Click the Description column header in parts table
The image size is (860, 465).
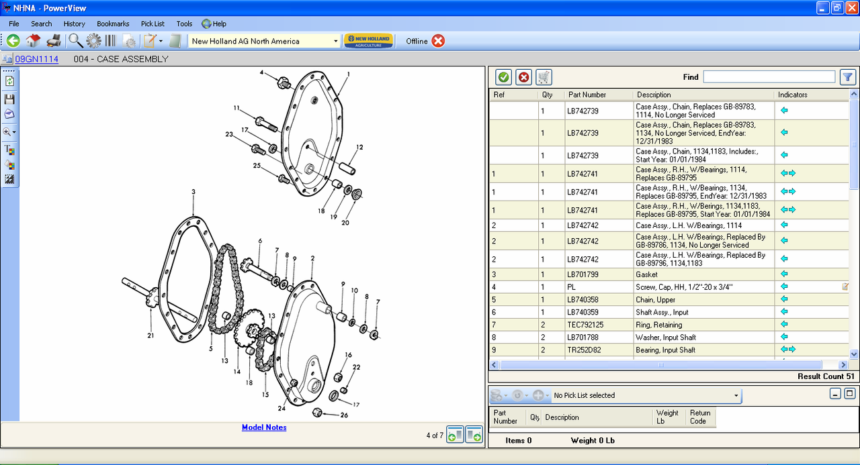(703, 95)
